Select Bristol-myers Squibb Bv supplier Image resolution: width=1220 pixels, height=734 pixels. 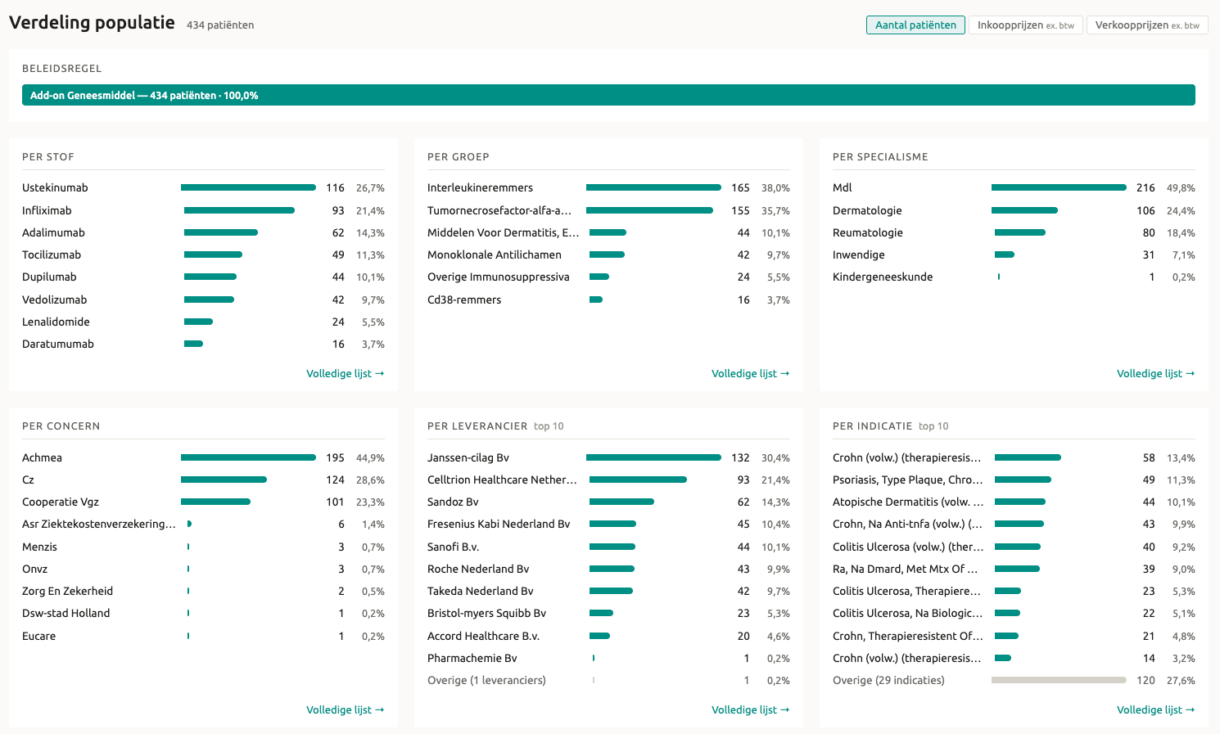click(608, 614)
